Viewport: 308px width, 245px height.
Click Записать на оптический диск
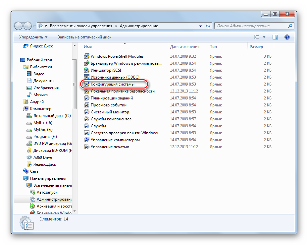point(84,37)
